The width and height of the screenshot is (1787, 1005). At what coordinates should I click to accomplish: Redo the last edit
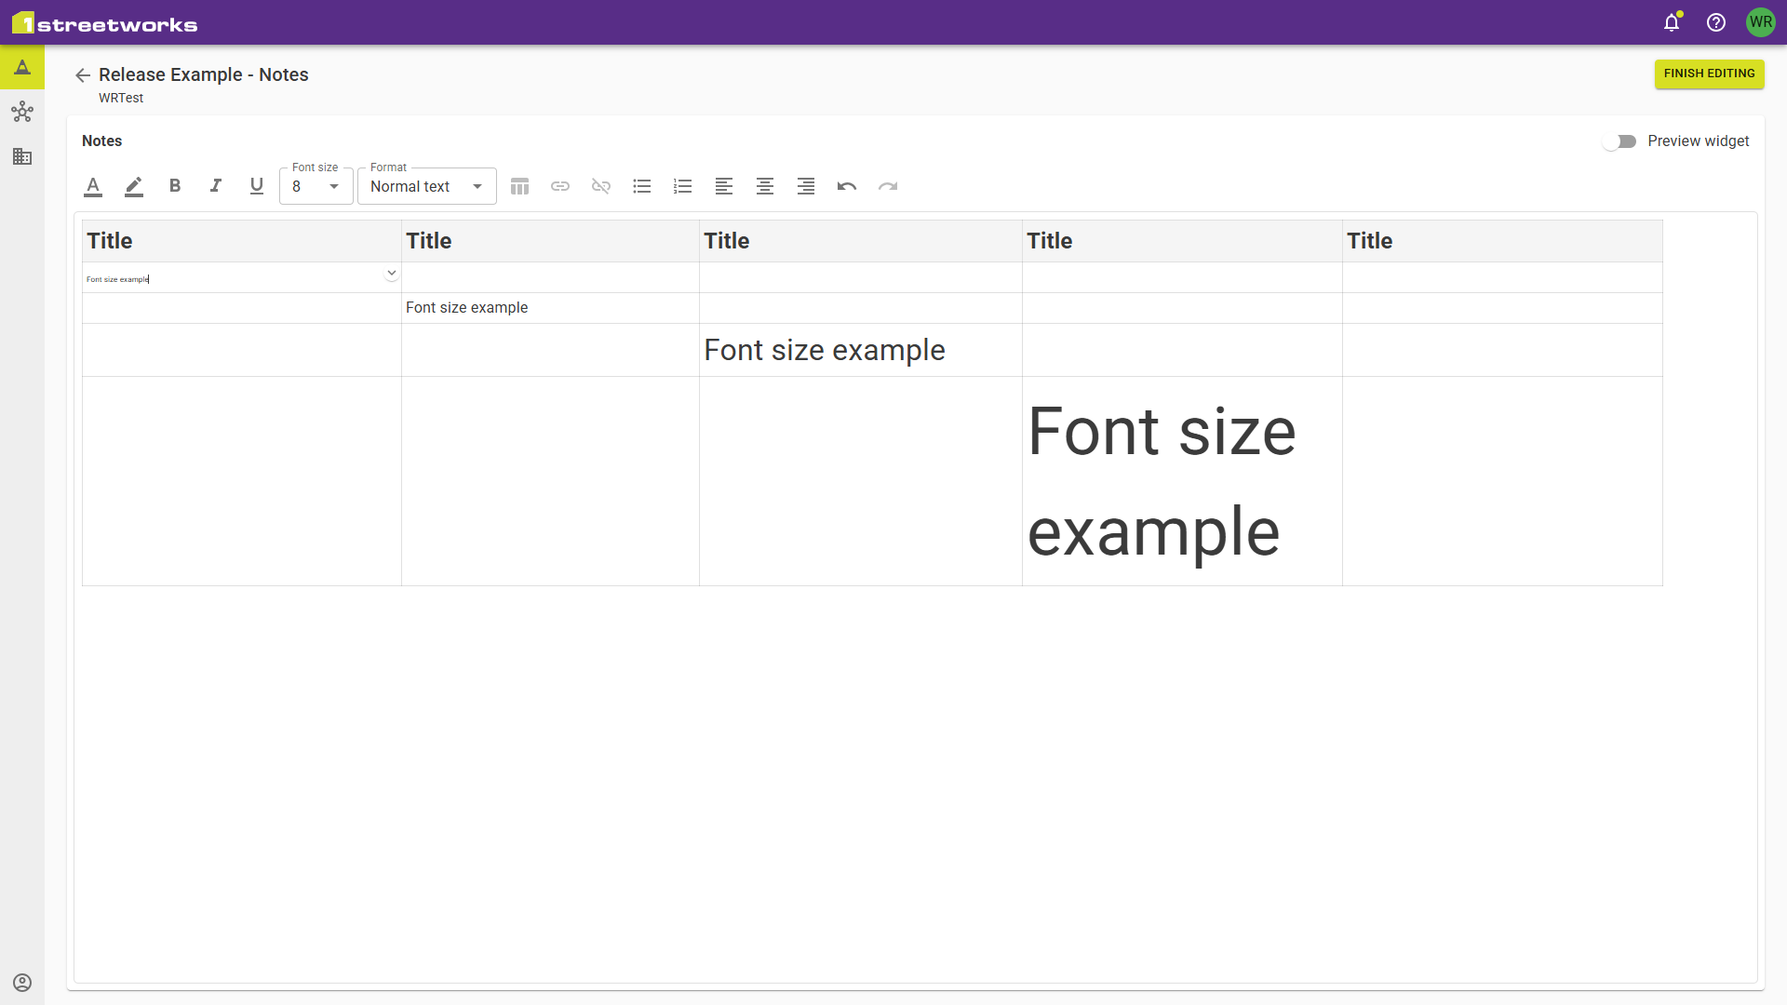tap(888, 186)
